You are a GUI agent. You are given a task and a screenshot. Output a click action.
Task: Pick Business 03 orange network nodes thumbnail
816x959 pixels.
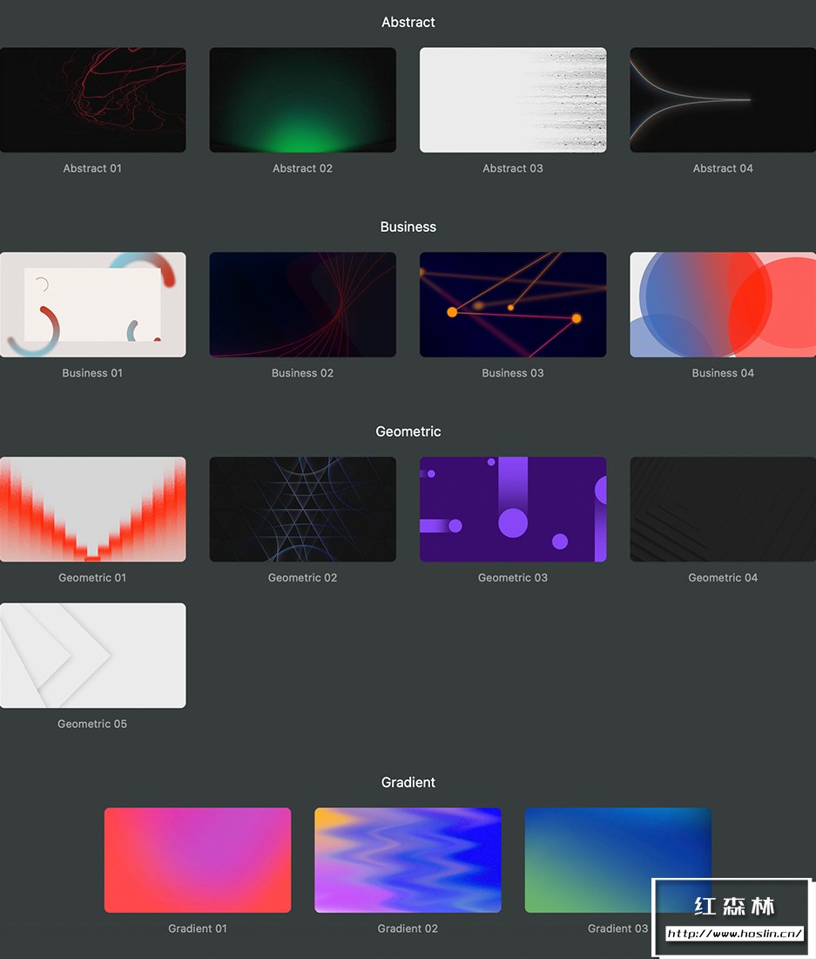click(x=513, y=305)
